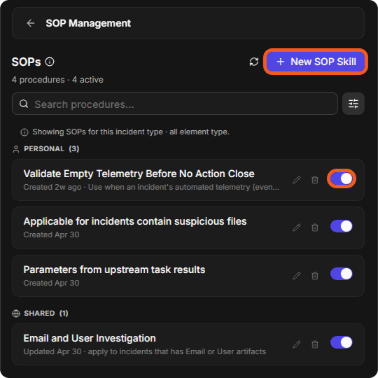Edit the Email and User Investigation SOP

pos(297,344)
